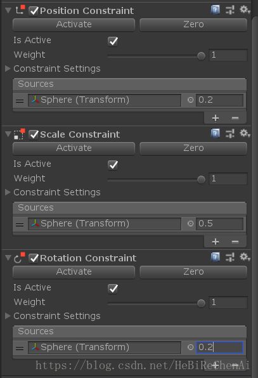Image resolution: width=258 pixels, height=378 pixels.
Task: Open Scale Constraint gear settings menu
Action: click(x=245, y=133)
